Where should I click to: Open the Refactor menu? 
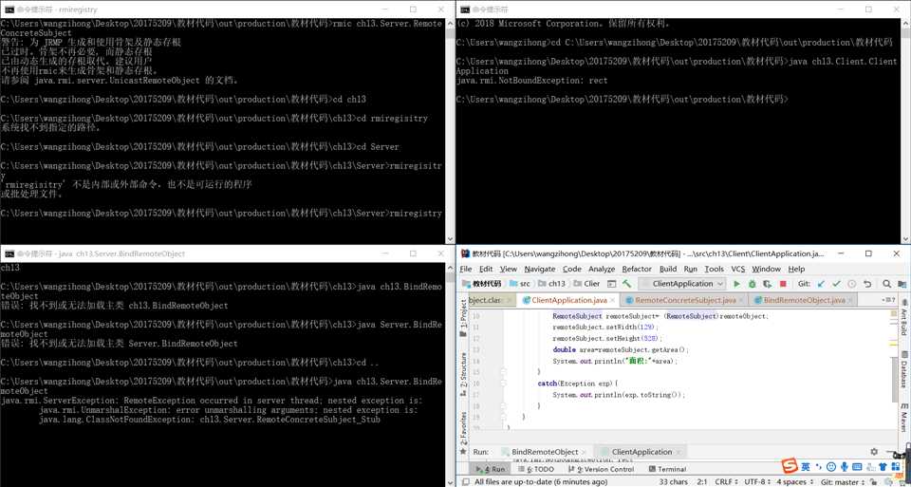click(x=637, y=269)
